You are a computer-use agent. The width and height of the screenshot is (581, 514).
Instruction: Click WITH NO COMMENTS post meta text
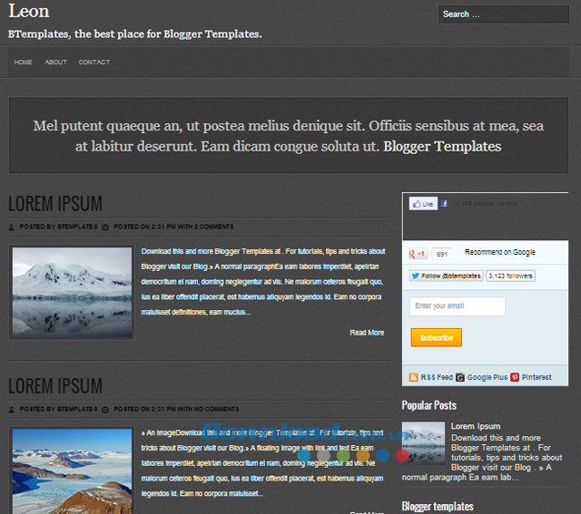pyautogui.click(x=208, y=409)
